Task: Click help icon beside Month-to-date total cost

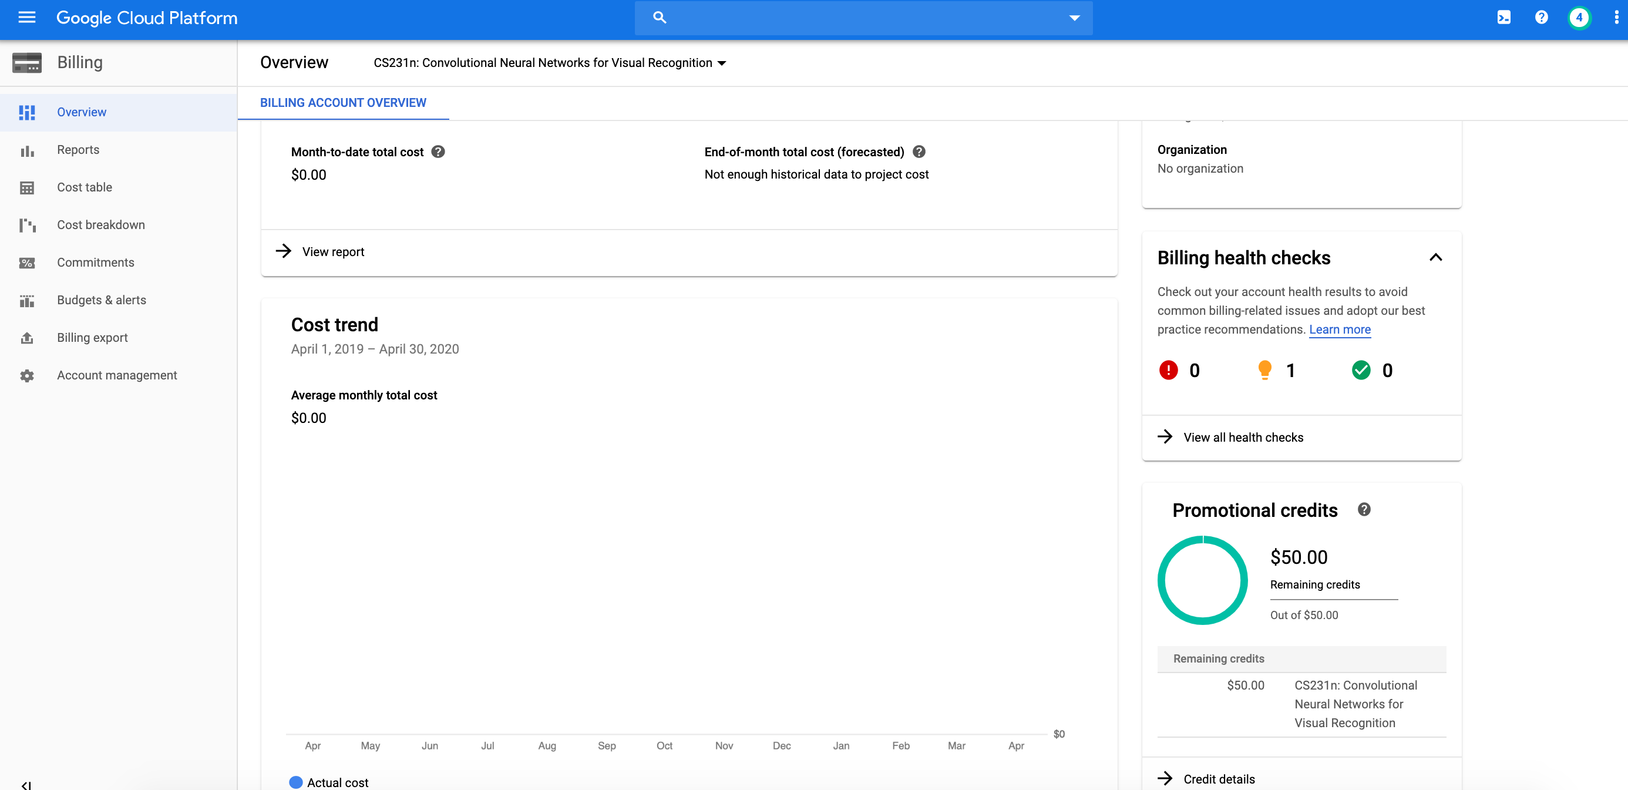Action: tap(438, 152)
